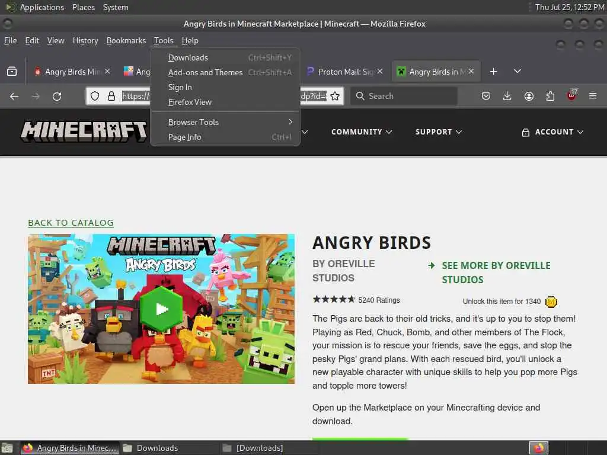Play the Angry Birds trailer video
This screenshot has width=607, height=455.
[161, 309]
